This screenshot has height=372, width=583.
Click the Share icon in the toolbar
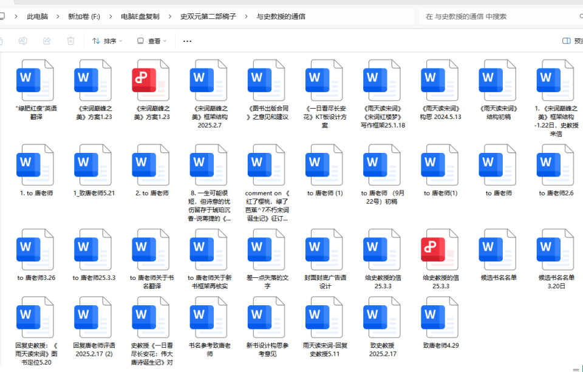pyautogui.click(x=46, y=41)
